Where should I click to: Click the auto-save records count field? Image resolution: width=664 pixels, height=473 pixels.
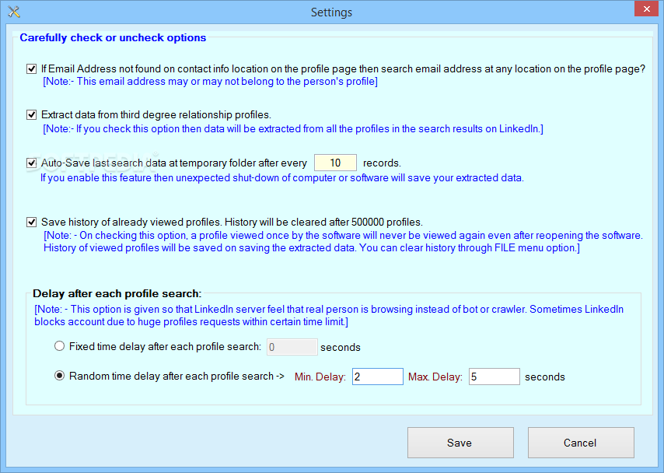[x=335, y=163]
